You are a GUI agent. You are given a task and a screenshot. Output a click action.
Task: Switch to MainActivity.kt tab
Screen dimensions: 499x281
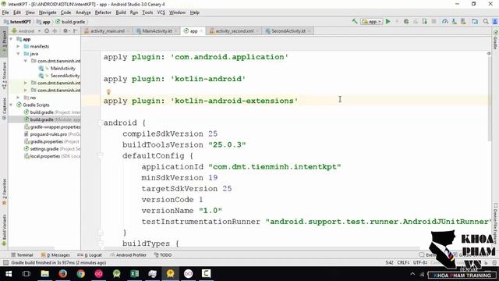click(x=157, y=31)
